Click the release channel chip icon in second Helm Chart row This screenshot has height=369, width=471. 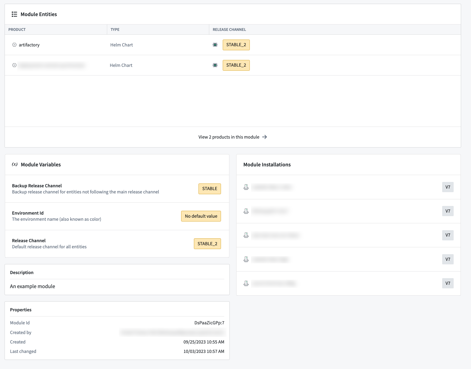(x=215, y=65)
